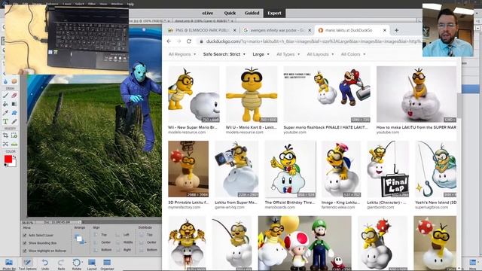Image resolution: width=482 pixels, height=271 pixels.
Task: Select the Color Picker eyedropper tool
Action: pos(5,113)
